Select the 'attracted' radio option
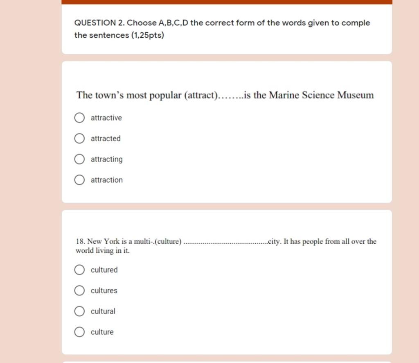This screenshot has width=419, height=363. click(79, 138)
